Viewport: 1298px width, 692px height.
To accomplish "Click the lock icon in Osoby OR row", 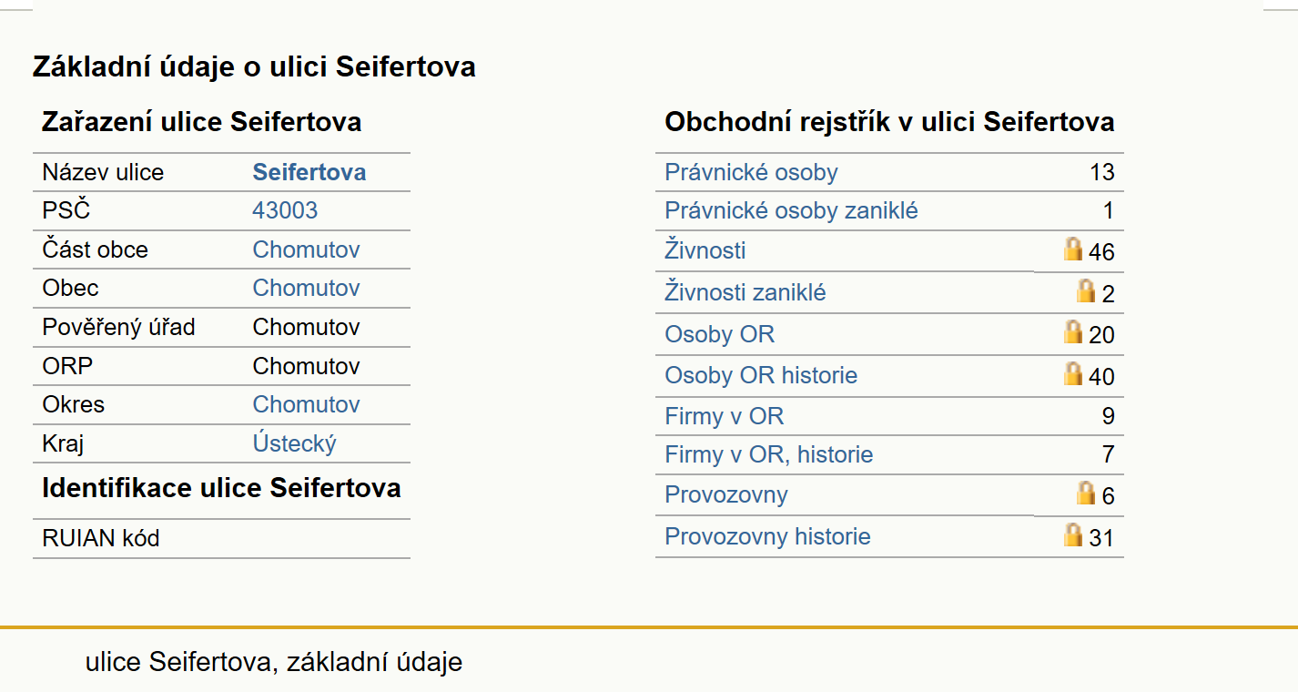I will point(1074,331).
